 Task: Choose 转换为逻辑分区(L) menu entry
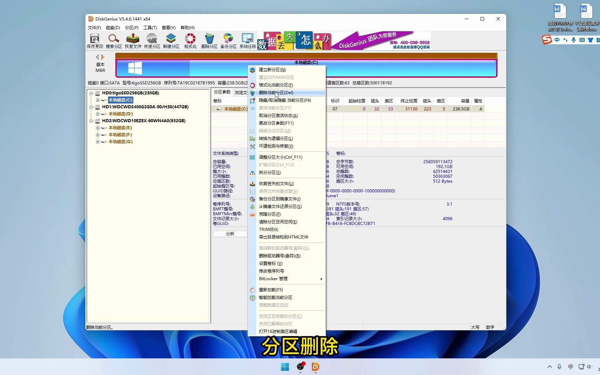point(287,139)
